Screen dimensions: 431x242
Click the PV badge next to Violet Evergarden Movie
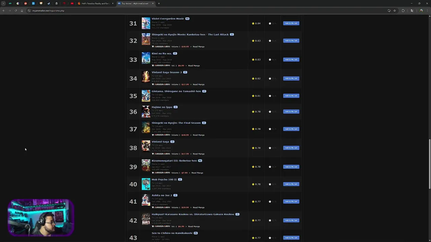(188, 19)
